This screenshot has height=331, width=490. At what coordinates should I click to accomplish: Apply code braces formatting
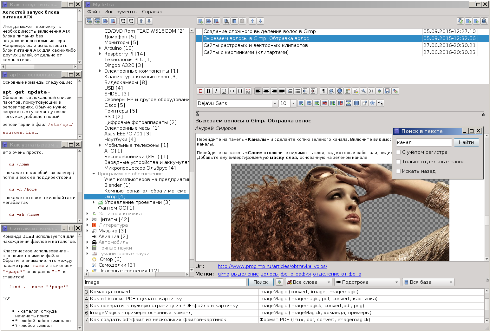(x=240, y=91)
